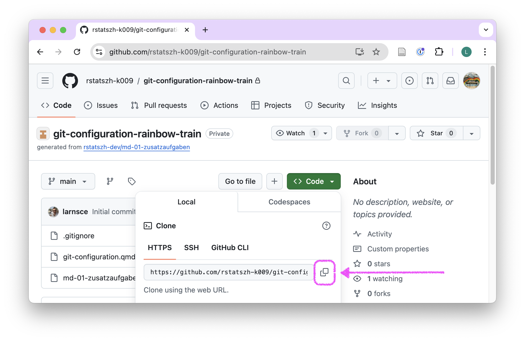The height and width of the screenshot is (341, 525).
Task: Open a new browser tab
Action: pos(205,30)
